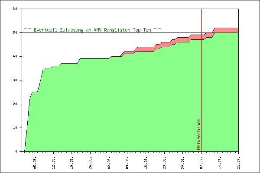Click the Meldeschluss vertical label
This screenshot has width=260, height=173.
pyautogui.click(x=198, y=134)
